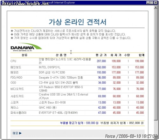Image resolution: width=159 pixels, height=140 pixels.
Task: Click the vertical scrollbar thumb
Action: (156, 64)
